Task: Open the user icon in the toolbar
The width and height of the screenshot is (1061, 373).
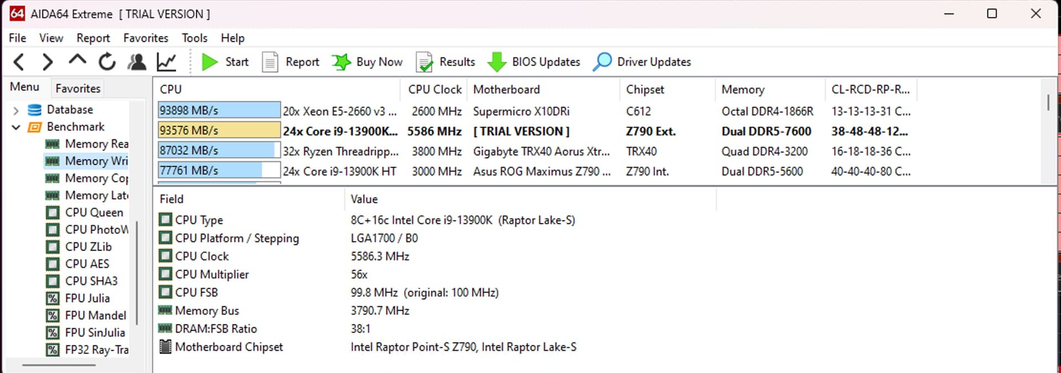Action: 136,62
